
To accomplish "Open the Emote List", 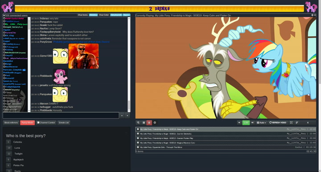I will point(64,123).
